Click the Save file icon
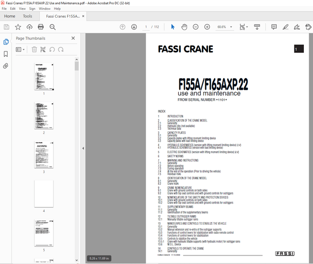 click(x=7, y=27)
